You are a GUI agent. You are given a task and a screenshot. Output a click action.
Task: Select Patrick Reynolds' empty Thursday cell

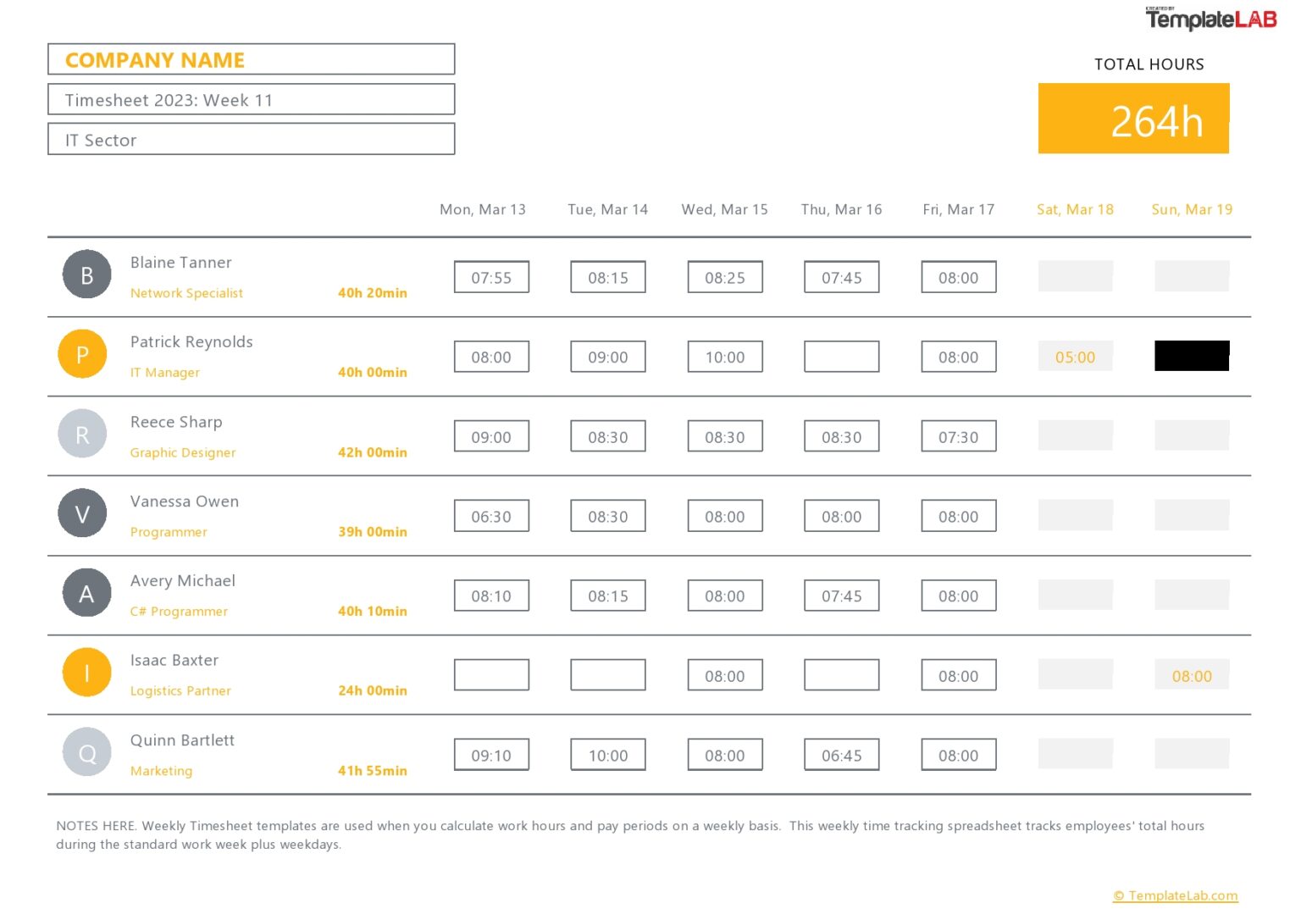[841, 356]
